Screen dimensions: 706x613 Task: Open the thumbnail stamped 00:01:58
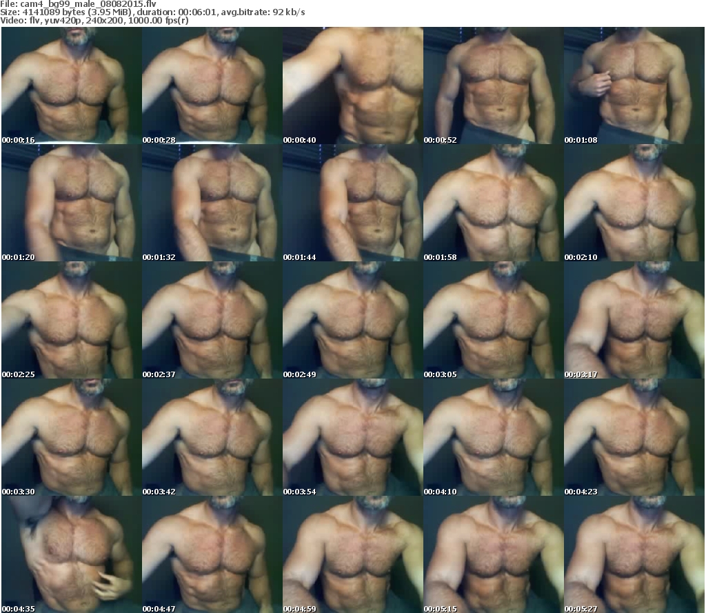(x=494, y=203)
